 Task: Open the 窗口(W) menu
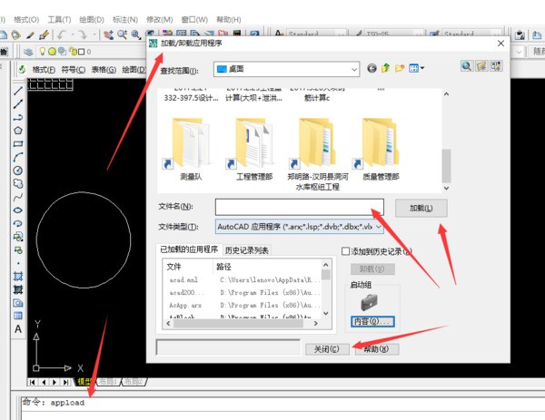pyautogui.click(x=194, y=20)
